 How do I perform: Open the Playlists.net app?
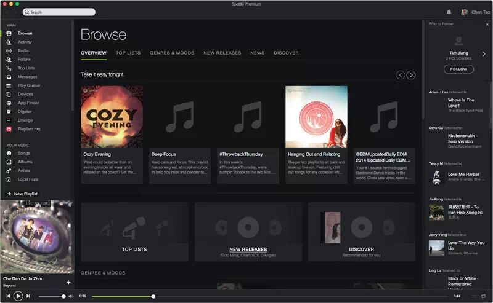pyautogui.click(x=29, y=129)
